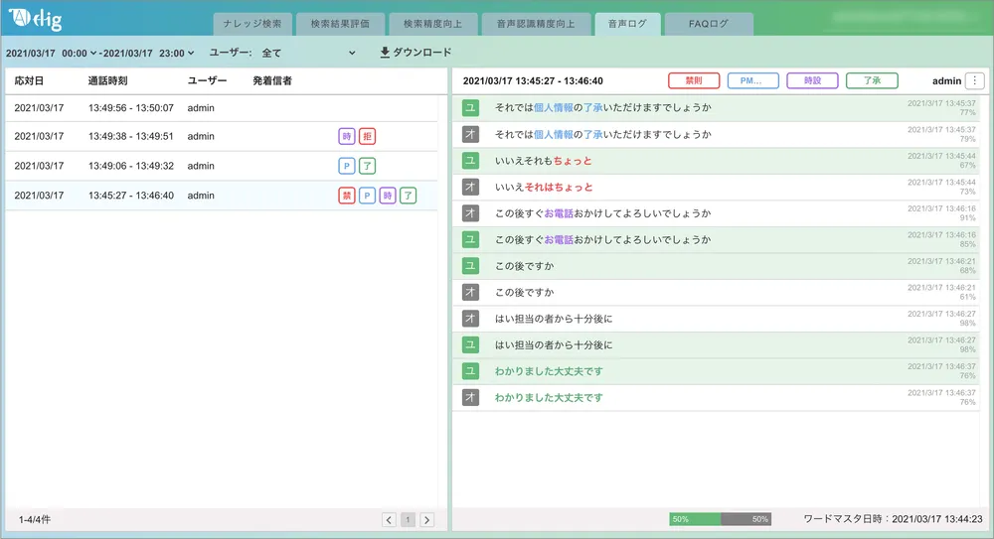Image resolution: width=994 pixels, height=539 pixels.
Task: Click the AI dig logo
Action: click(x=36, y=19)
